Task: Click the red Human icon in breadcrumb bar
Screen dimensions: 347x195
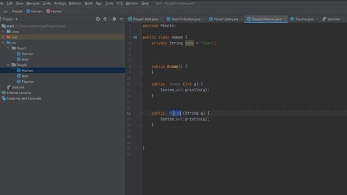Action: pos(48,11)
